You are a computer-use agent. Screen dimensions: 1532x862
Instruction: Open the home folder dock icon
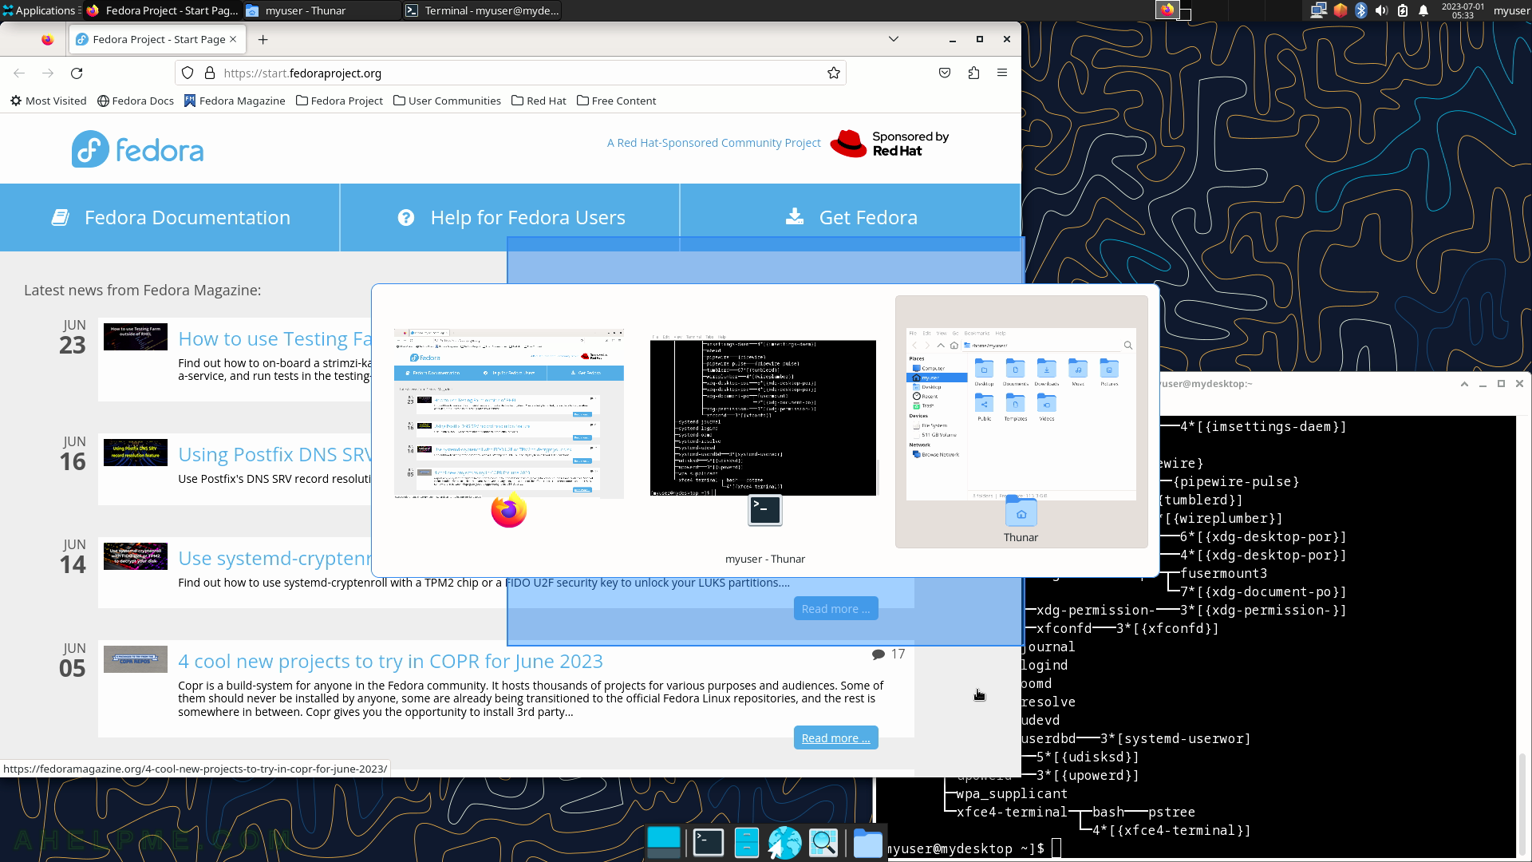coord(867,842)
